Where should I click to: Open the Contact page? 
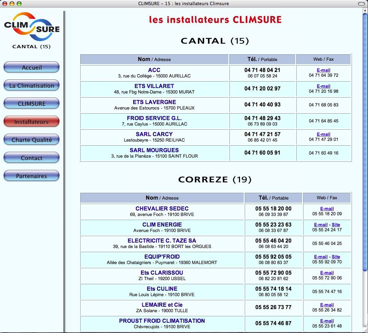(31, 158)
